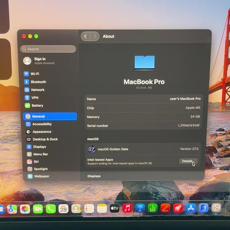This screenshot has height=230, width=230.
Task: Open Siri settings
Action: point(33,161)
